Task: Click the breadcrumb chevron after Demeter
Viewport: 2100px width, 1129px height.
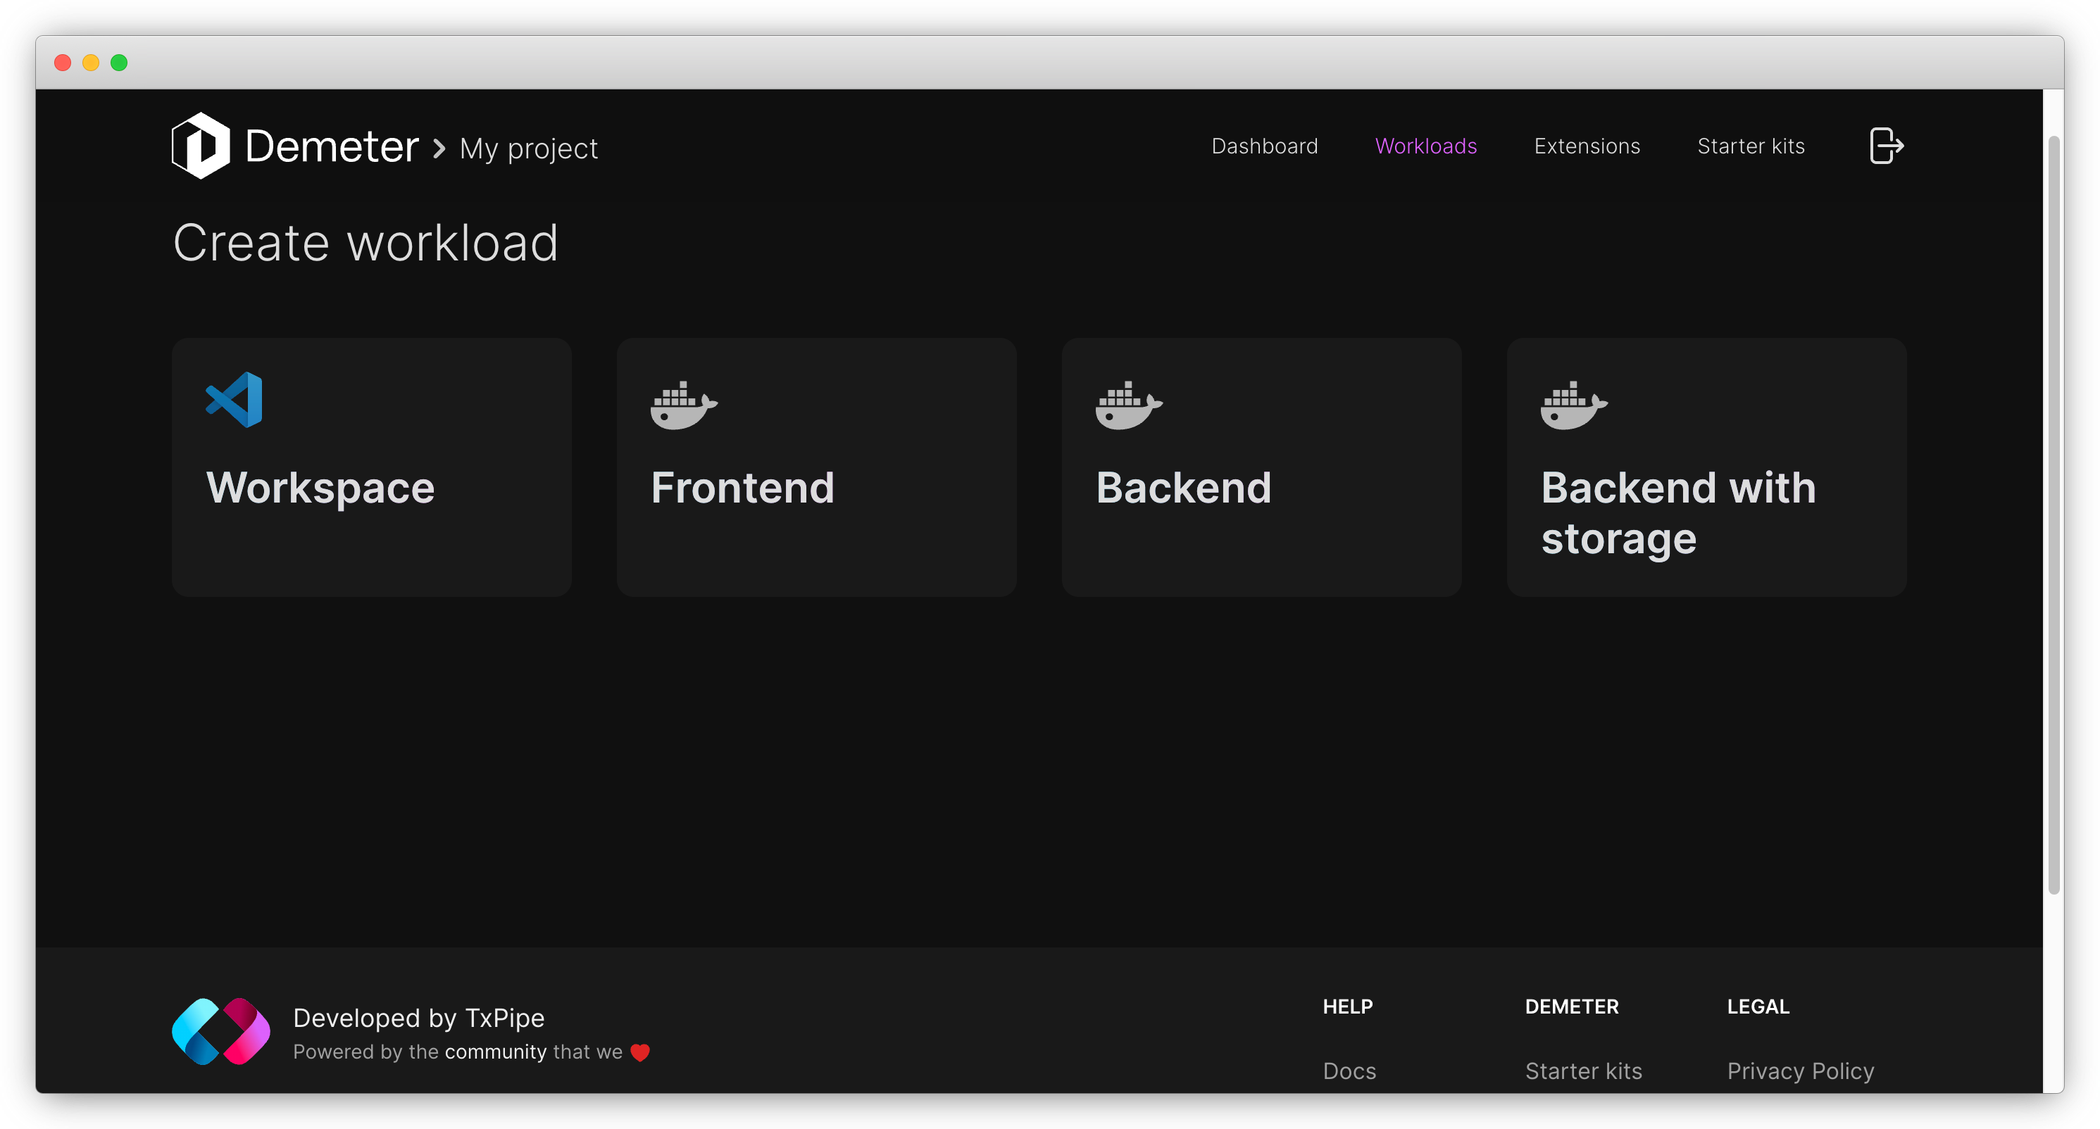Action: tap(439, 149)
